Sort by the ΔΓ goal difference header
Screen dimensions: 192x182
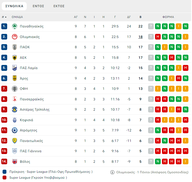(129, 17)
